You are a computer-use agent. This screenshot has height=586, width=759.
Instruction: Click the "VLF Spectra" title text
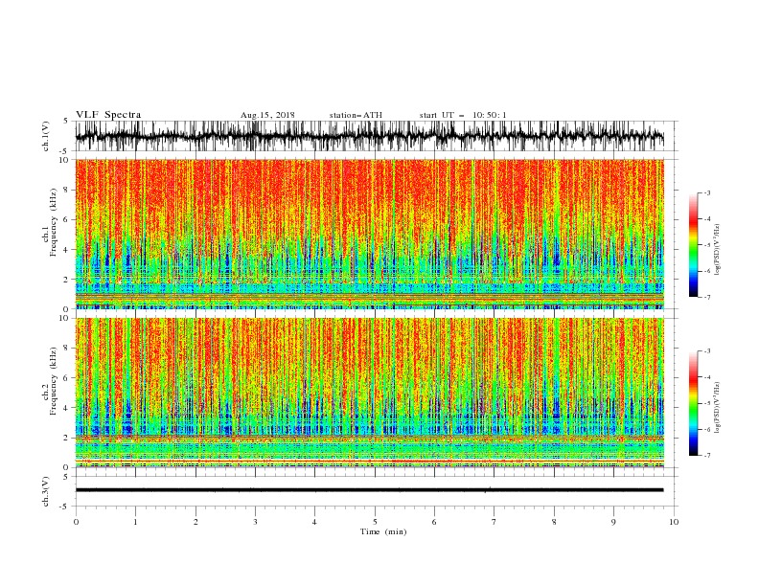click(108, 115)
